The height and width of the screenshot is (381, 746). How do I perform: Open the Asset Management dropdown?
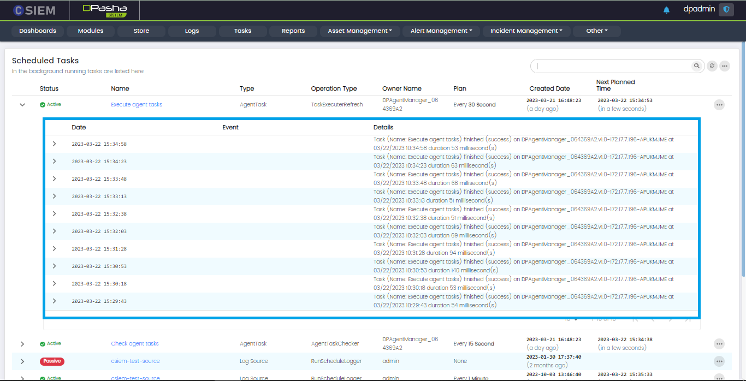tap(360, 31)
